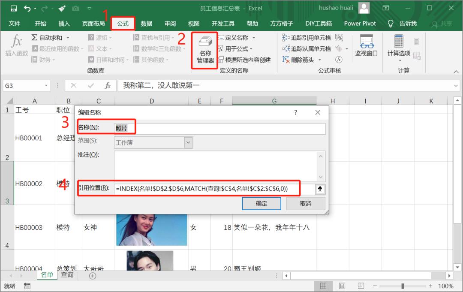Viewport: 463px width, 292px height.
Task: Switch to the 查询 sheet tab
Action: 67,275
